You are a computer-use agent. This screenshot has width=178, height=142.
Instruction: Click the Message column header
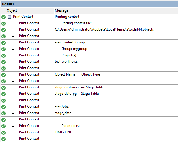click(x=61, y=10)
